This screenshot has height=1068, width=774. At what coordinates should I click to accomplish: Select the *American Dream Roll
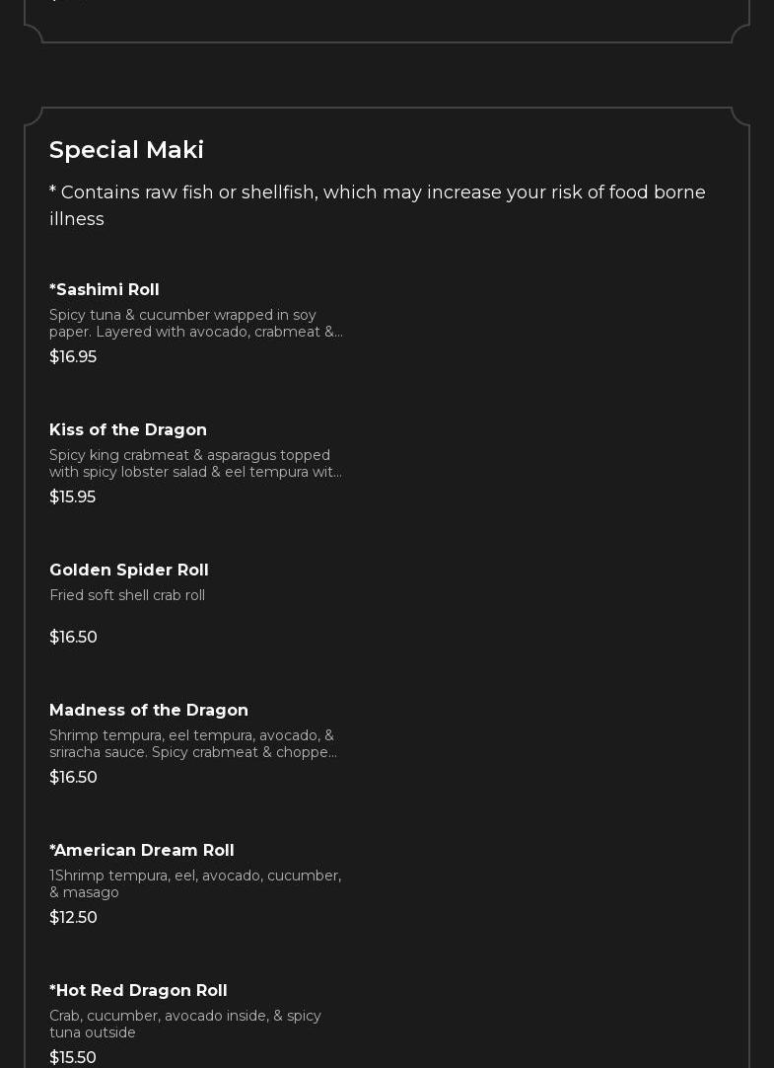pos(142,850)
